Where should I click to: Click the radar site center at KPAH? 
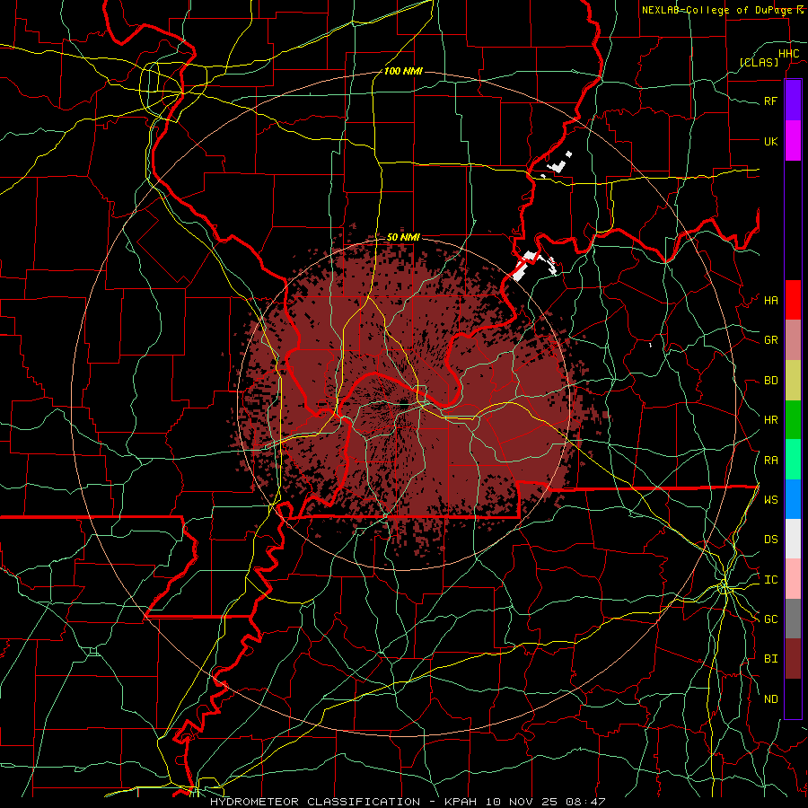[x=403, y=402]
